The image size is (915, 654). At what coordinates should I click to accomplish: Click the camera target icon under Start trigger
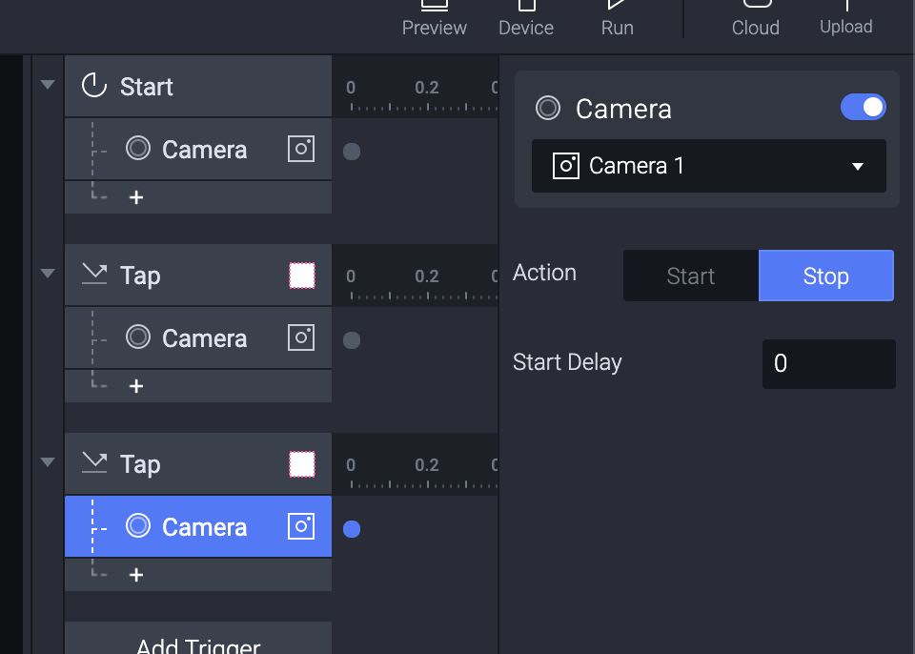(x=139, y=150)
